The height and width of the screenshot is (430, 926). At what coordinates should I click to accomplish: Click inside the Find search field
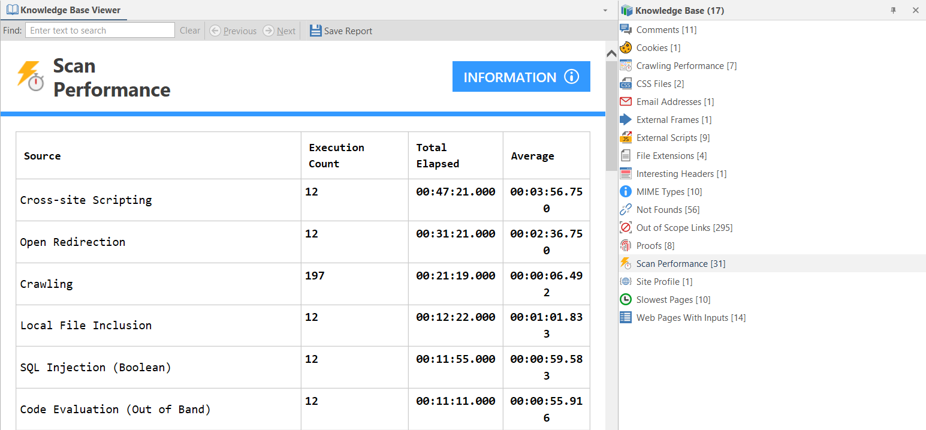tap(99, 30)
